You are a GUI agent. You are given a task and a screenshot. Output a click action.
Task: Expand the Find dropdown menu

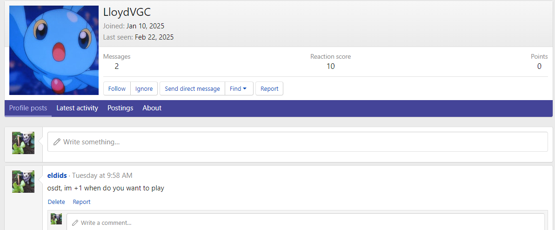239,88
